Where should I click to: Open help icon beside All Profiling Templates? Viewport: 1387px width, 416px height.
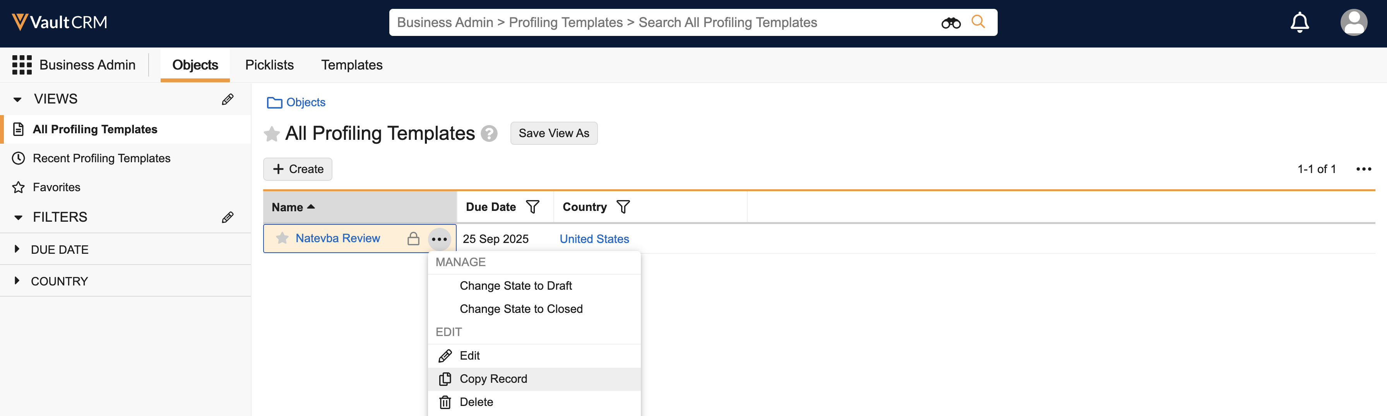point(489,133)
